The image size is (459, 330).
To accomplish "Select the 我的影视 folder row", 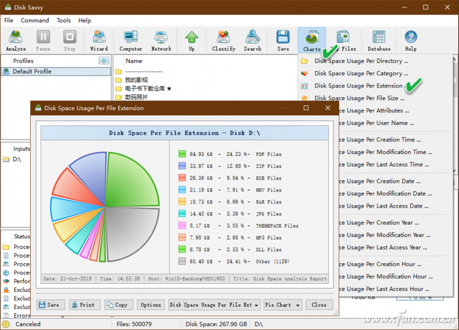I will (137, 80).
